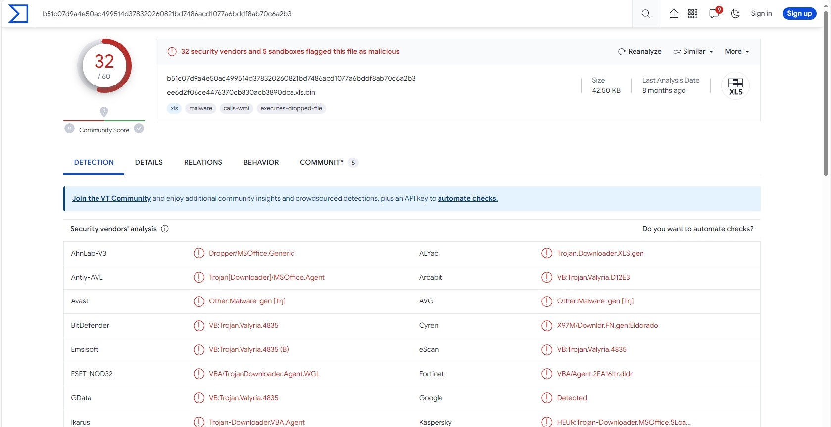The width and height of the screenshot is (831, 427).
Task: Click the hash search input field
Action: pos(334,14)
